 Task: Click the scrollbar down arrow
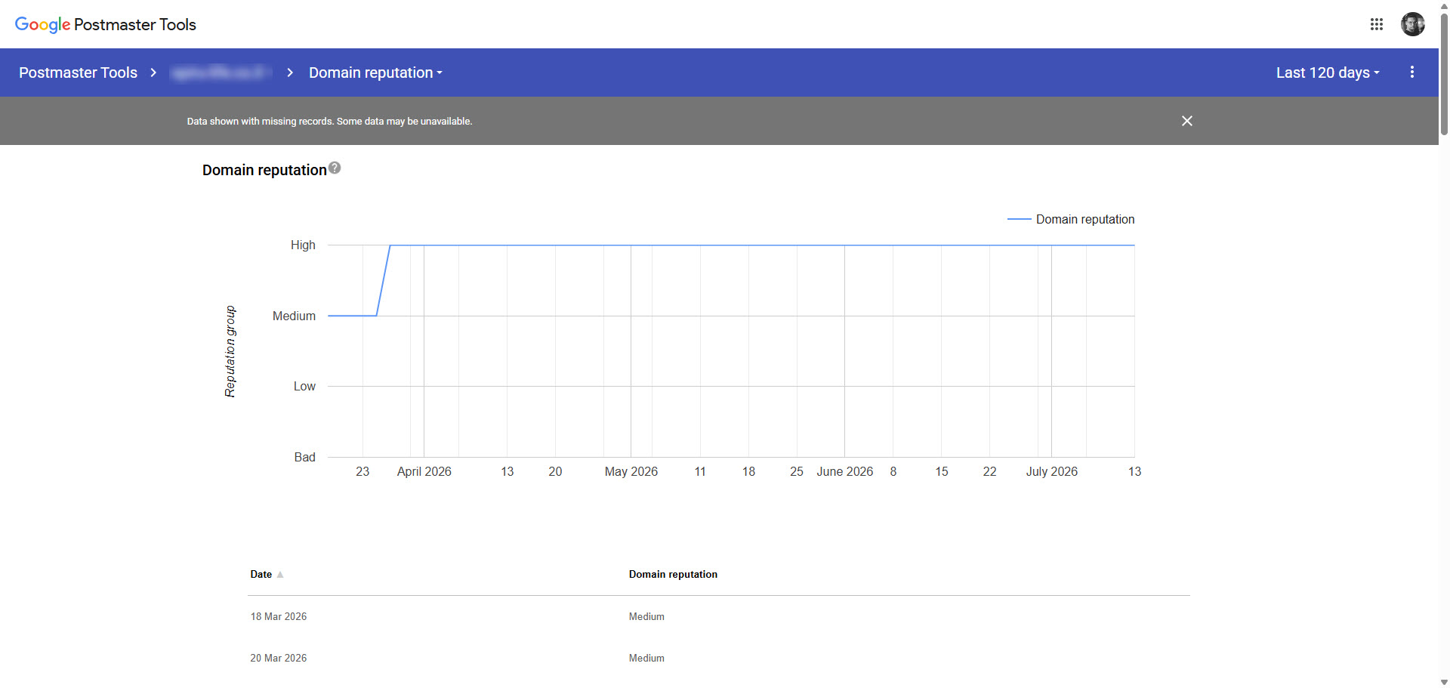(1444, 682)
